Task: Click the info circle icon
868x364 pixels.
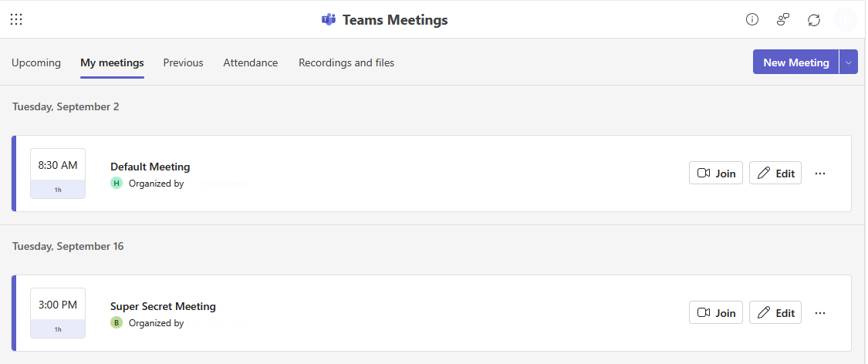Action: [x=752, y=20]
